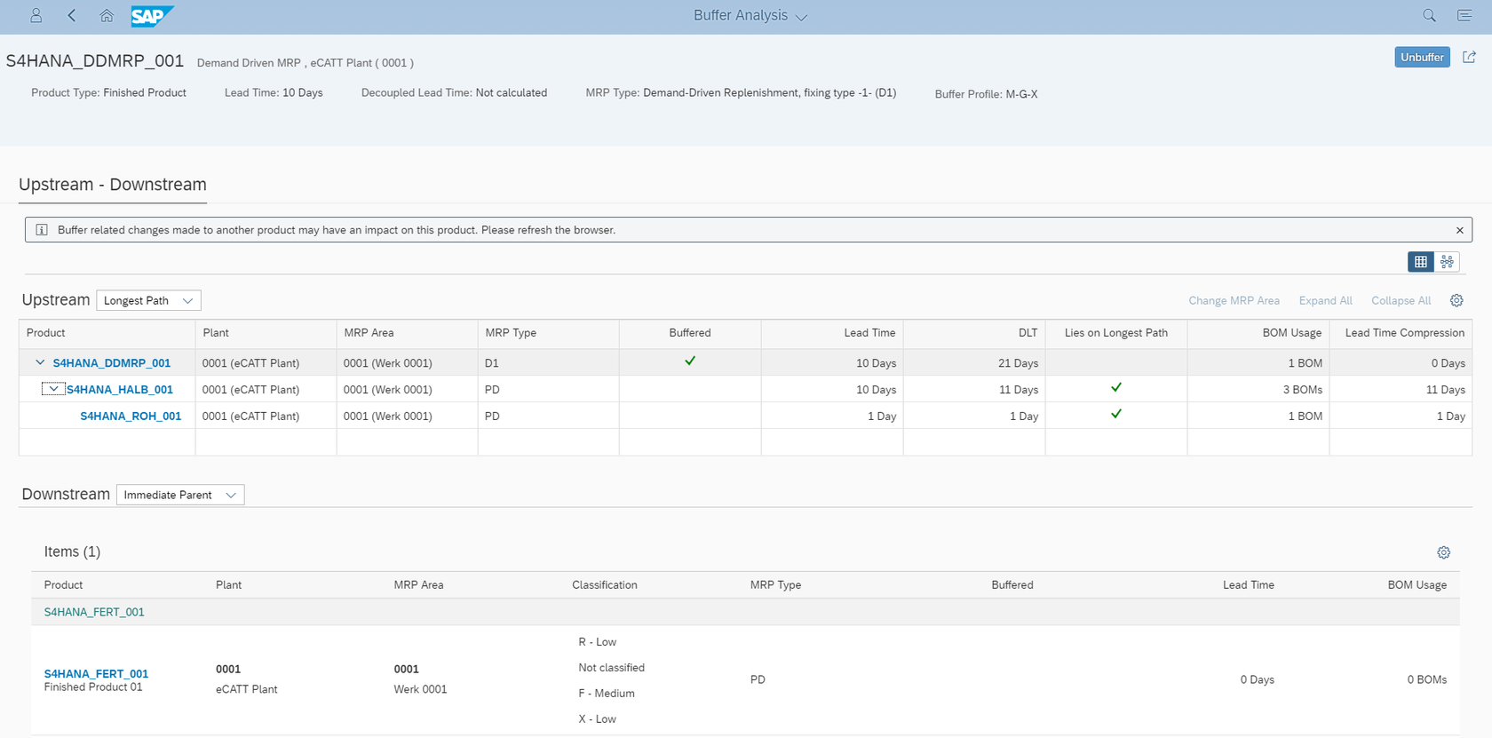1492x738 pixels.
Task: Click longest path checkmark for S4HANA_ROH_001
Action: (1116, 414)
